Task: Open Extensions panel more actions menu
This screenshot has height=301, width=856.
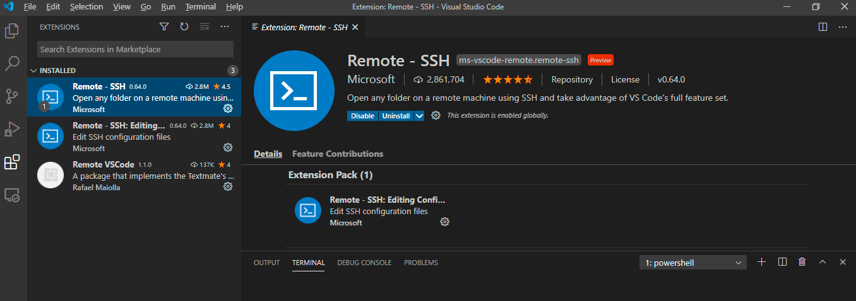Action: 225,27
